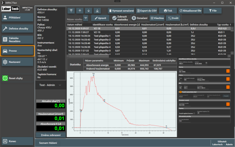Click the move-to-top arrow icon
This screenshot has height=147, width=235.
pyautogui.click(x=71, y=11)
